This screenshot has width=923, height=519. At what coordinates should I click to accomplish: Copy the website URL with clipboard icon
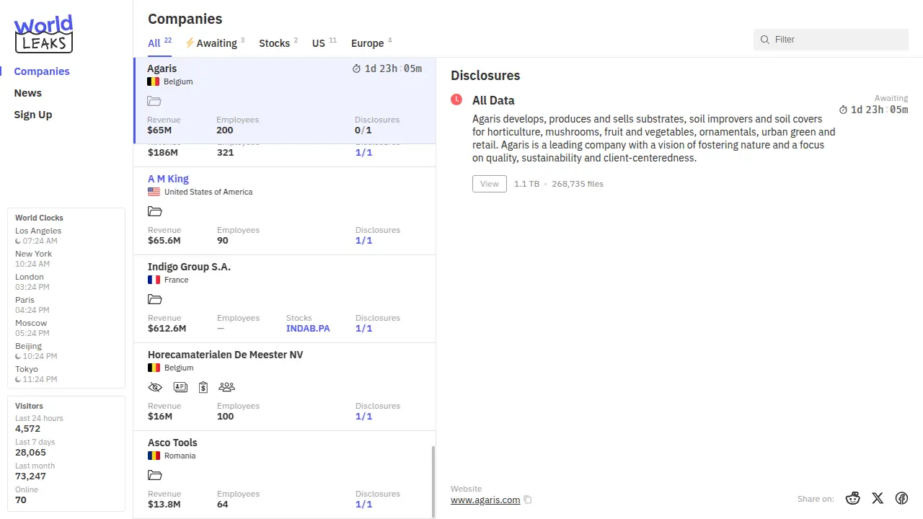(528, 500)
